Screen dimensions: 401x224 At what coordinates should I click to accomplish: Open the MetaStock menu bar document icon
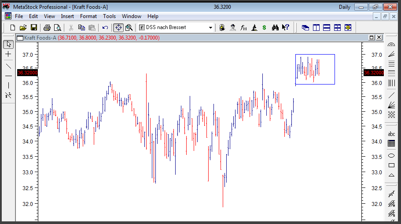(8, 16)
